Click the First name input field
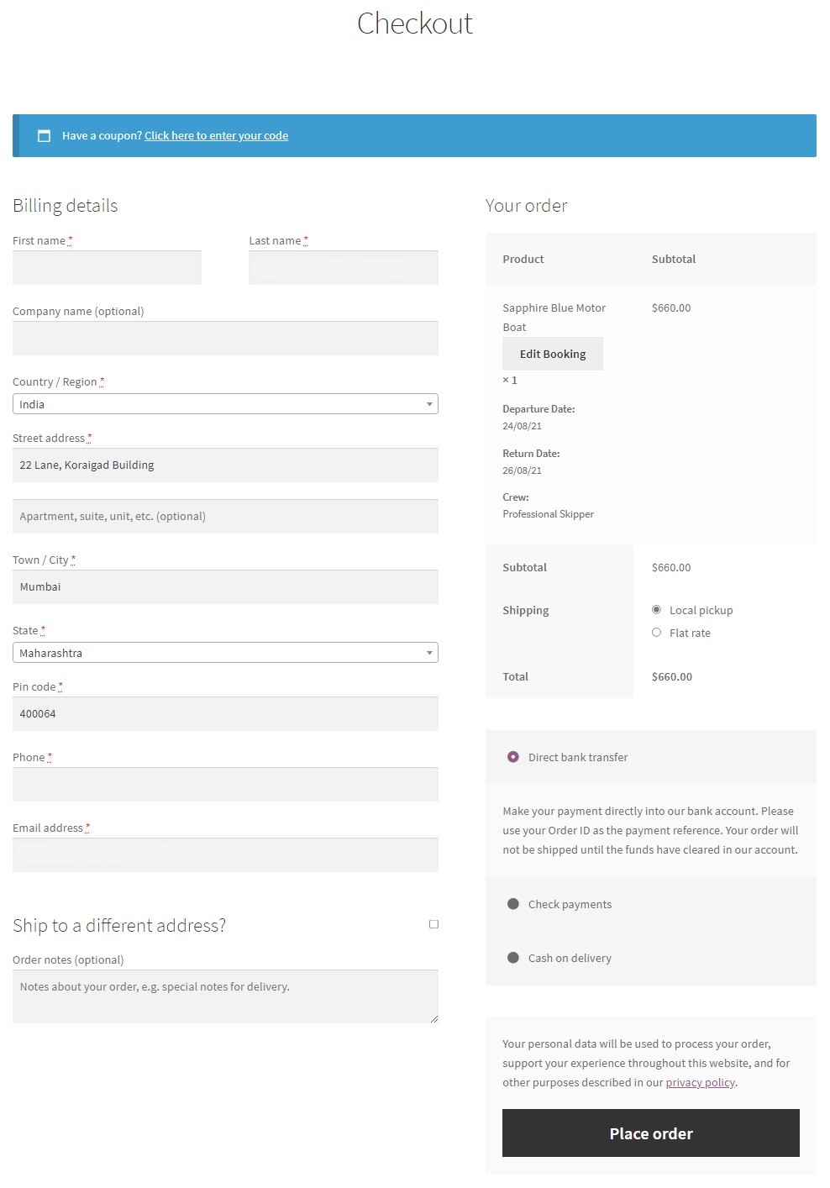 tap(107, 268)
